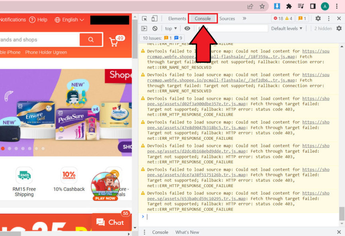Open the What's New drawer tab
The width and height of the screenshot is (345, 236).
coord(187,232)
